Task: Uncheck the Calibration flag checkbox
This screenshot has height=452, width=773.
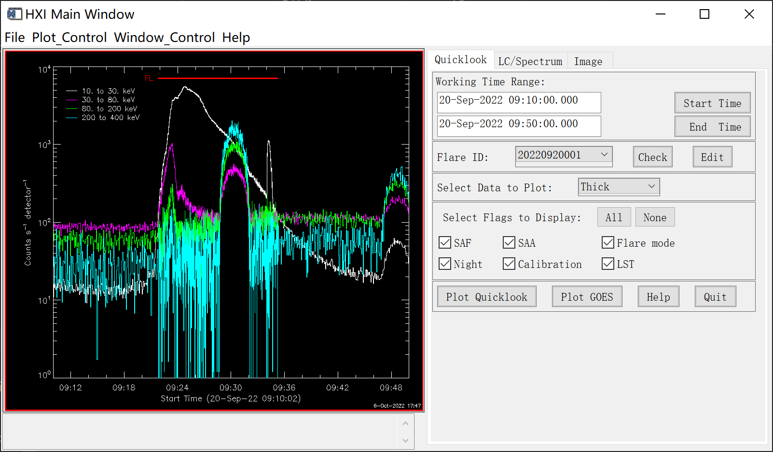Action: [x=509, y=264]
